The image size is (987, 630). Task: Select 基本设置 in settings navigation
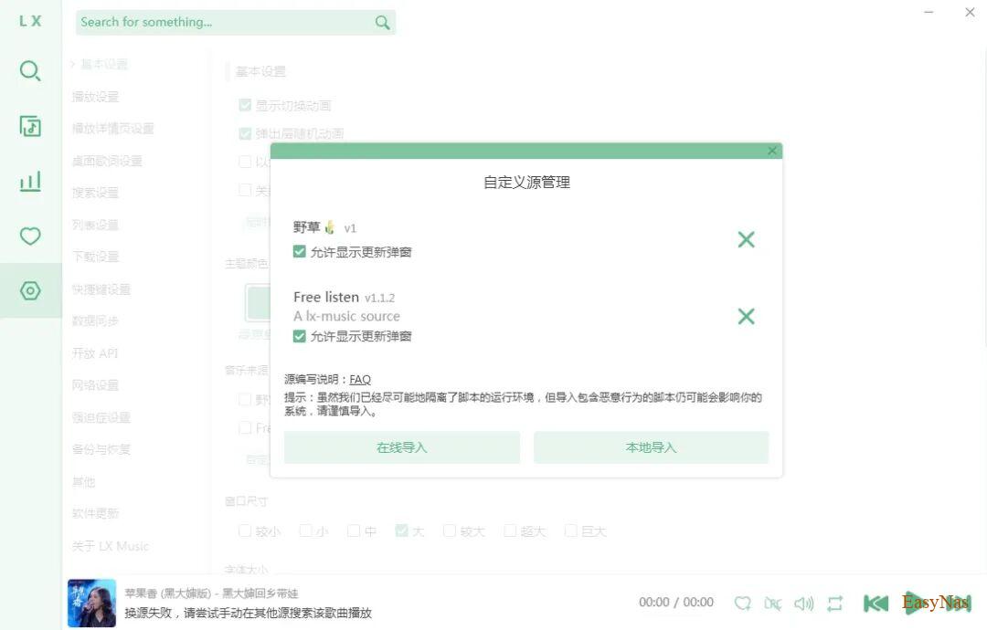coord(104,64)
